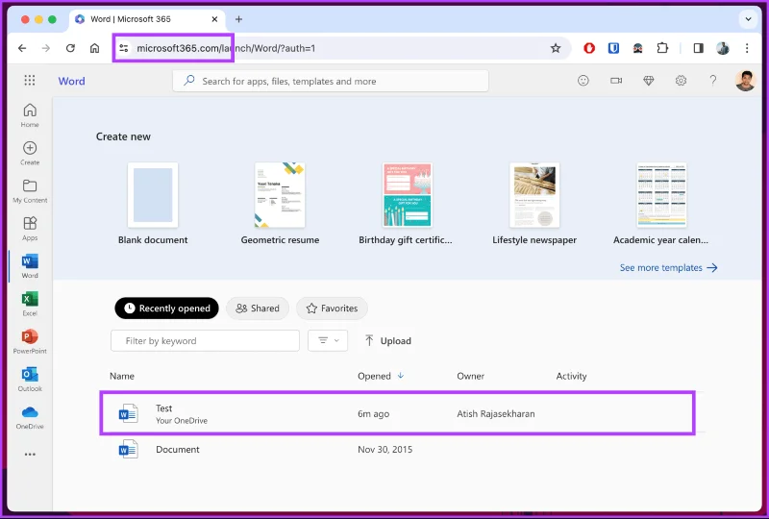Click the search apps and files box
769x519 pixels.
pos(331,81)
